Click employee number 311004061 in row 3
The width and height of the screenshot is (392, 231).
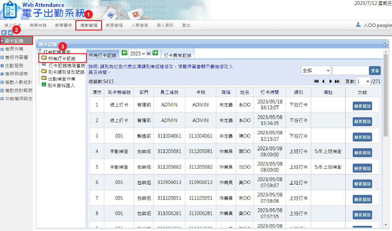(169, 136)
